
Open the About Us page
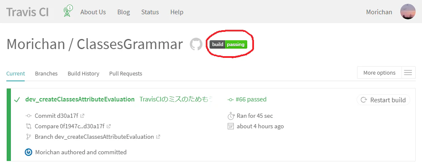(93, 12)
